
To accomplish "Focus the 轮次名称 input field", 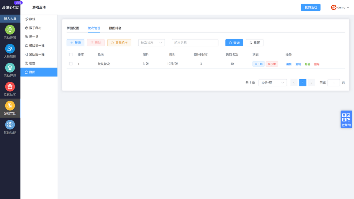I will click(x=195, y=43).
